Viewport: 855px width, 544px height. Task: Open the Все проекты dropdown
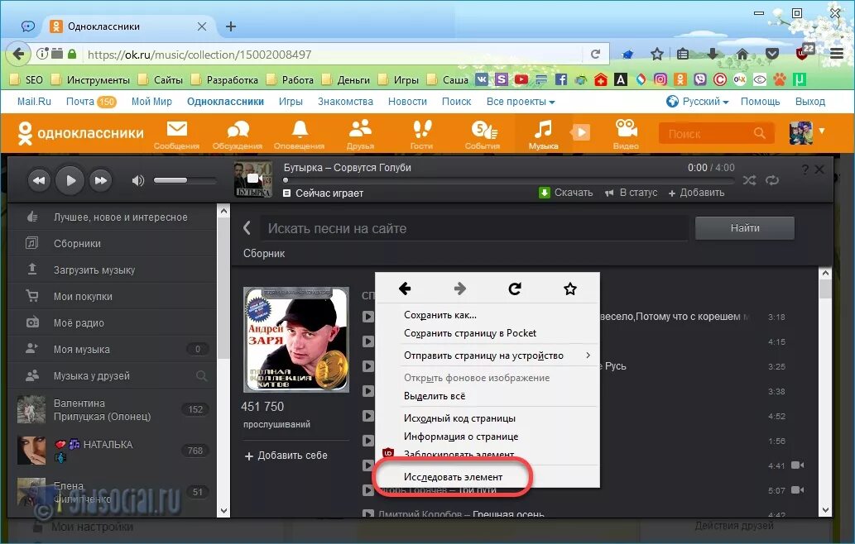521,102
